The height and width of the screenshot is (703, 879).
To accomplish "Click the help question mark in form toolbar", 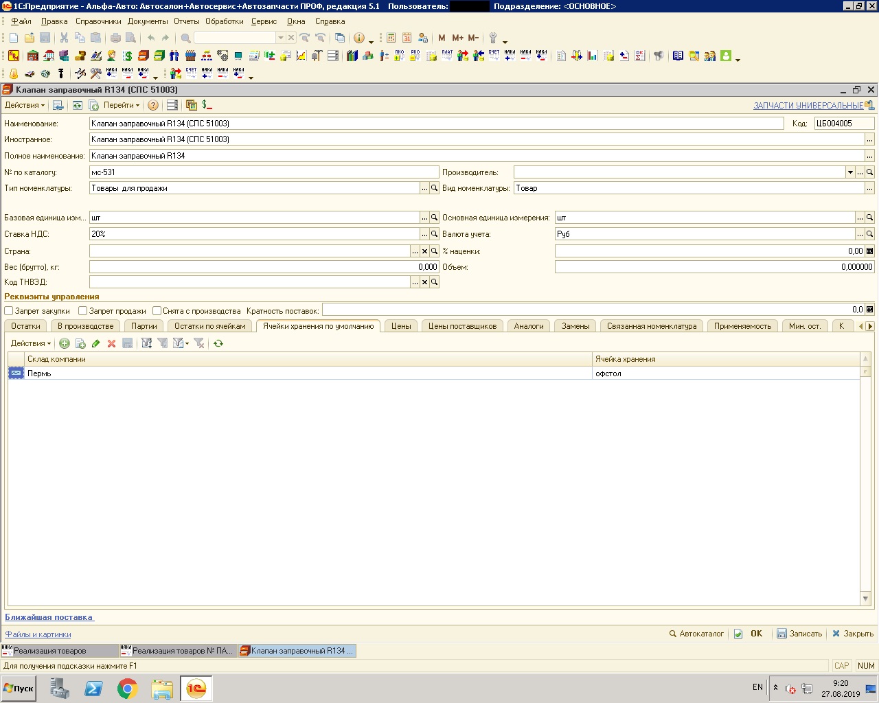I will (153, 105).
